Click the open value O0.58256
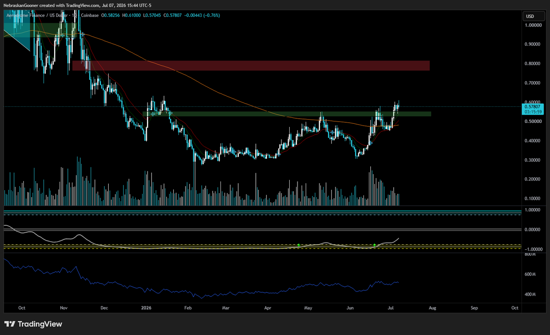This screenshot has width=550, height=335. click(111, 15)
